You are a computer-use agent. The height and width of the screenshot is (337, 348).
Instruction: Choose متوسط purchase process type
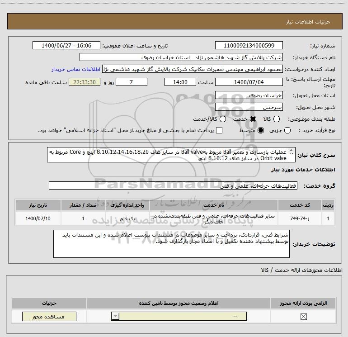[x=261, y=130]
